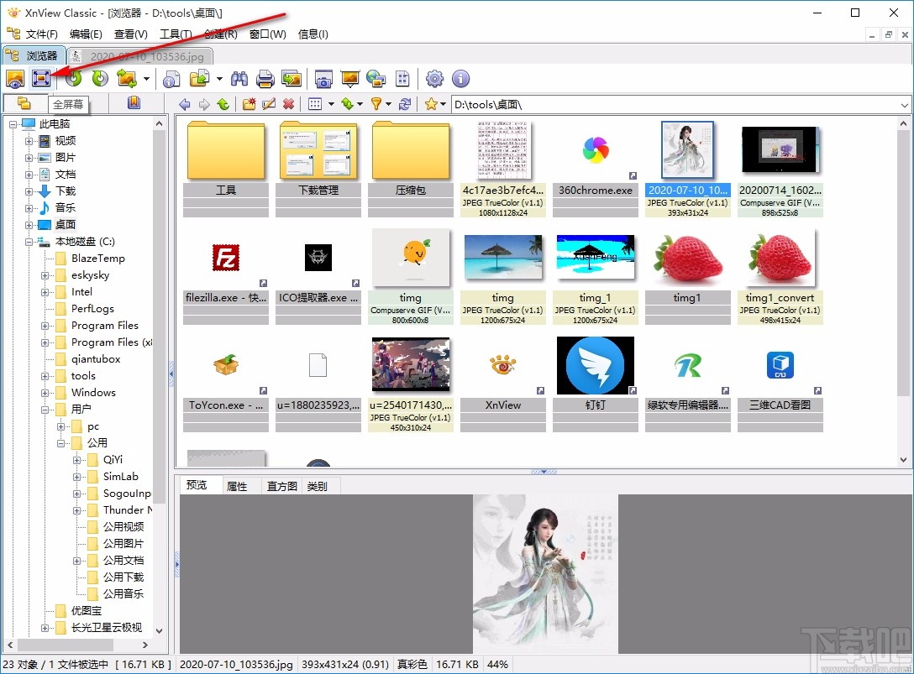Screen dimensions: 914x674
Task: Open the filter dropdown arrow
Action: tap(389, 104)
